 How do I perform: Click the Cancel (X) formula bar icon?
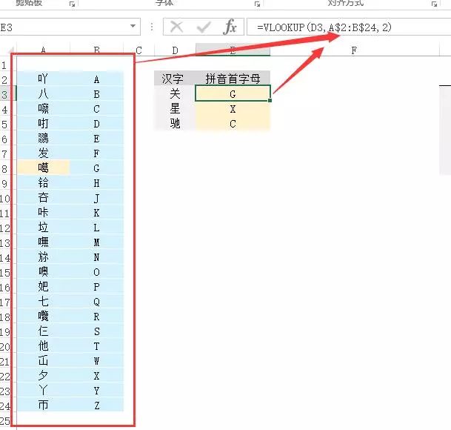pyautogui.click(x=176, y=27)
